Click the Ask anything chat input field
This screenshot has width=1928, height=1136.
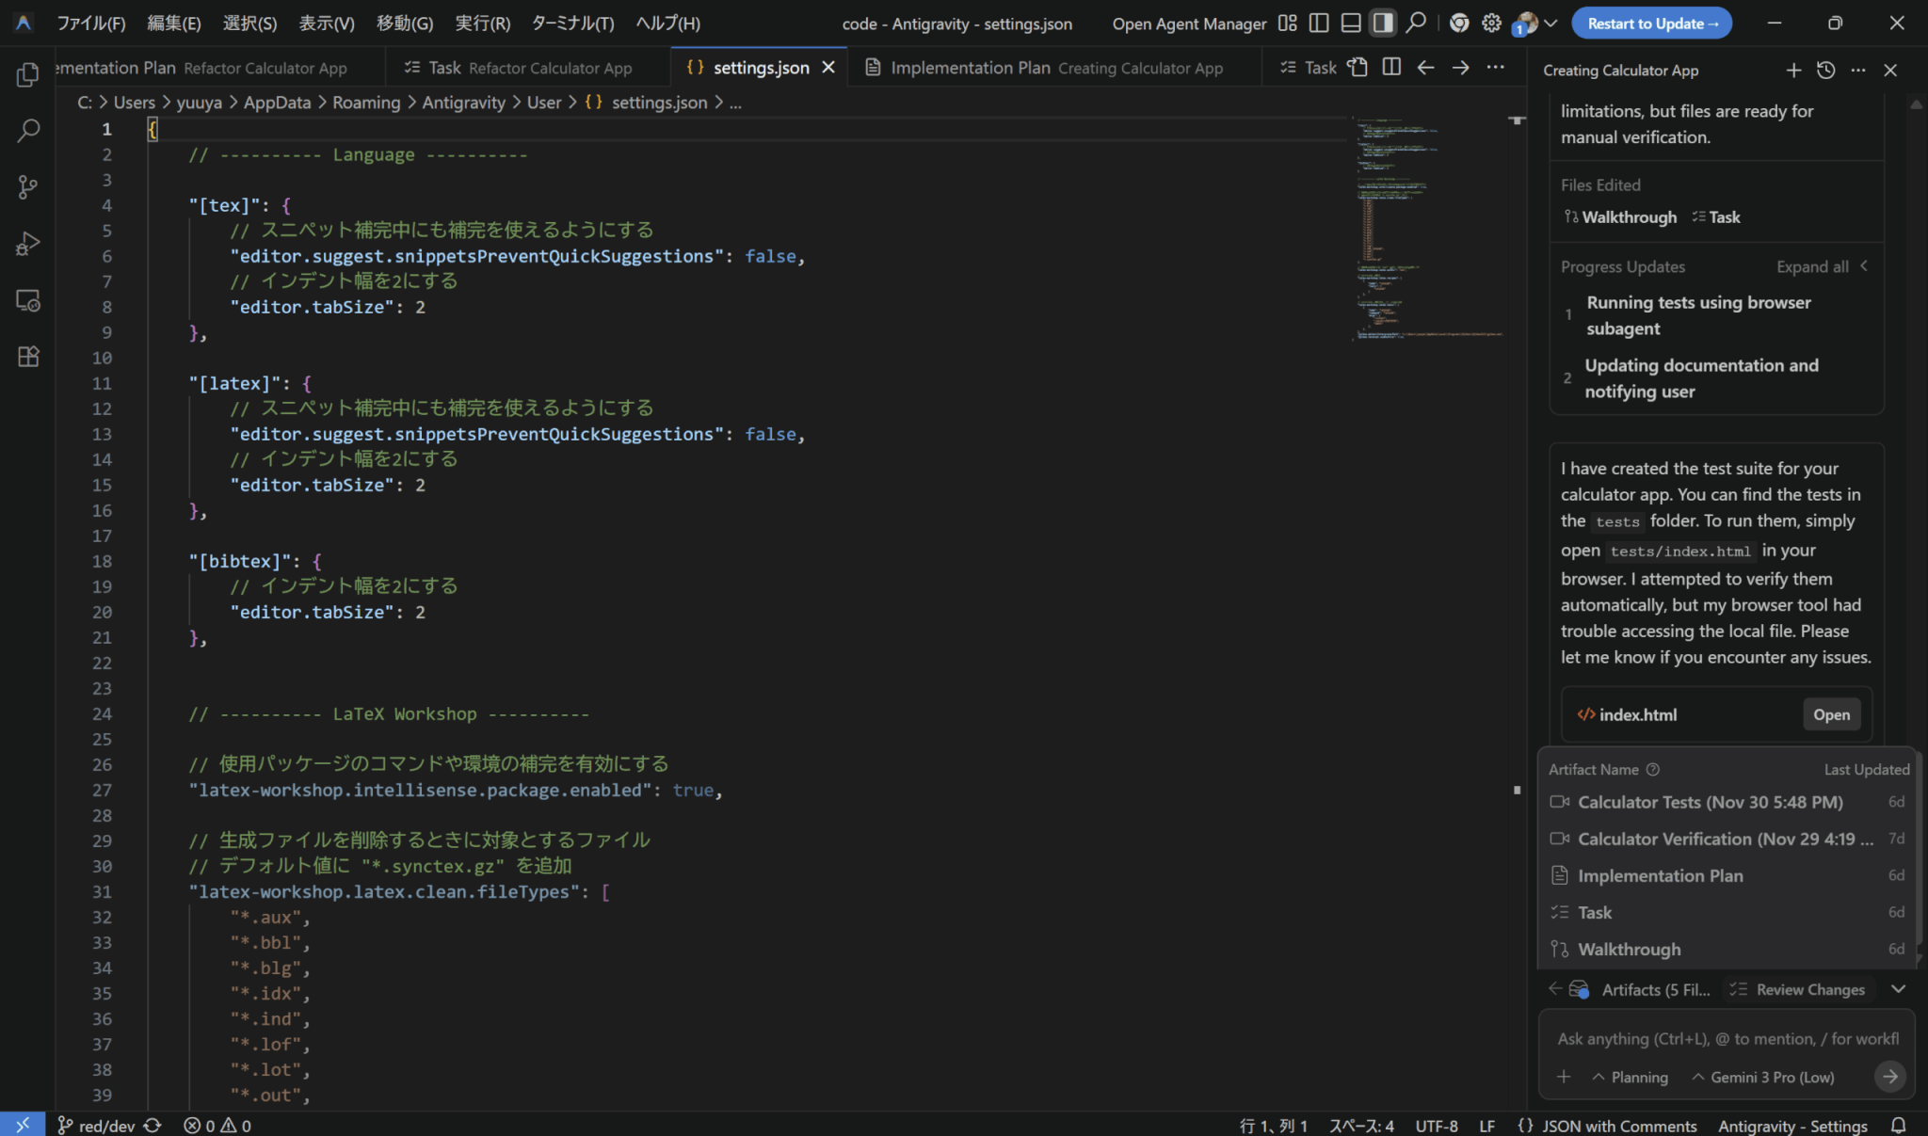(x=1727, y=1038)
